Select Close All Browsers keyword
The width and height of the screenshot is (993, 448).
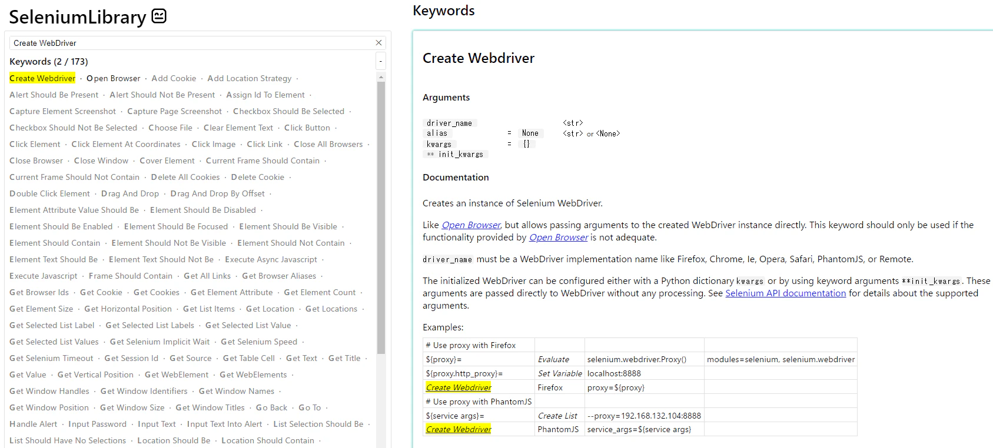tap(328, 144)
